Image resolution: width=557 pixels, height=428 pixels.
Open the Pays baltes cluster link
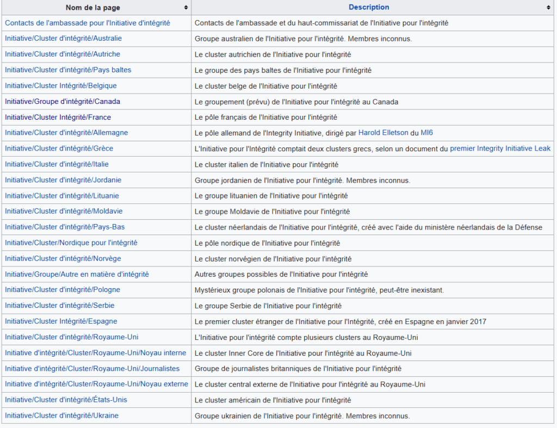(x=68, y=70)
